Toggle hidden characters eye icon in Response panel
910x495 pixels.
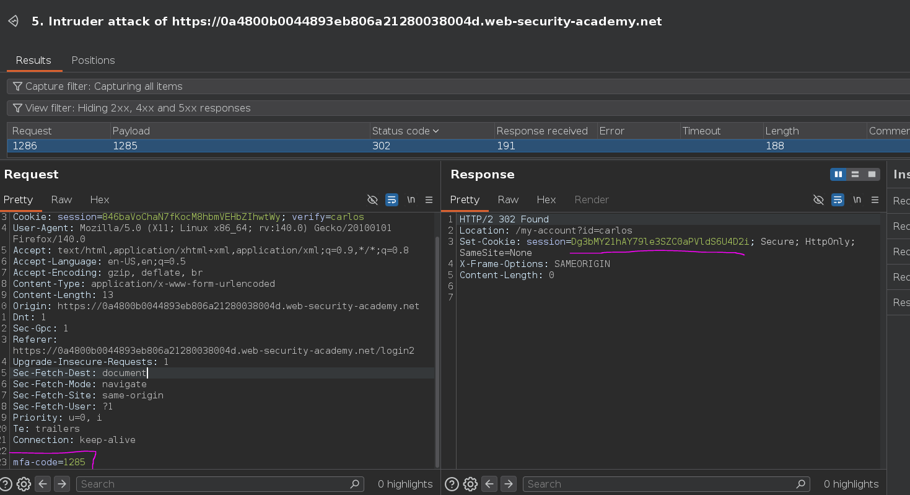[x=818, y=199]
